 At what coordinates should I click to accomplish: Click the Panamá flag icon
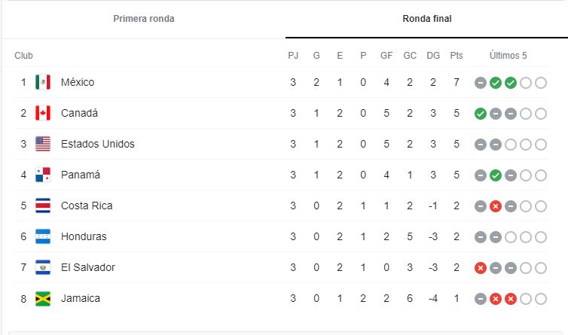pyautogui.click(x=43, y=175)
